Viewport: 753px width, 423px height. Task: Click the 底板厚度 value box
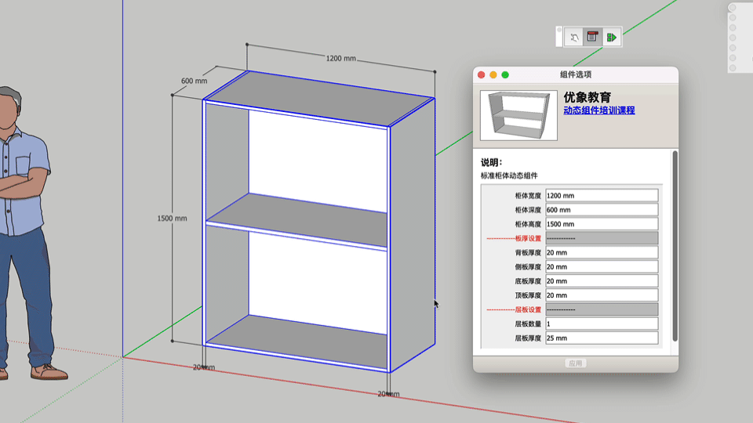(601, 281)
